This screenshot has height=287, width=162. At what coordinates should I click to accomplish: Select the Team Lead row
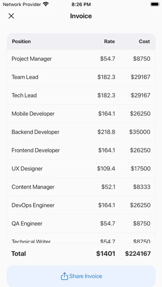81,77
